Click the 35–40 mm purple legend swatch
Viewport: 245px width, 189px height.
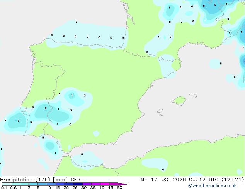point(96,184)
